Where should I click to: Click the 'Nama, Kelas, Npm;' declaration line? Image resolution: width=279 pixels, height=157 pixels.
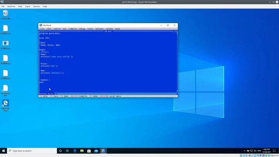(x=51, y=45)
